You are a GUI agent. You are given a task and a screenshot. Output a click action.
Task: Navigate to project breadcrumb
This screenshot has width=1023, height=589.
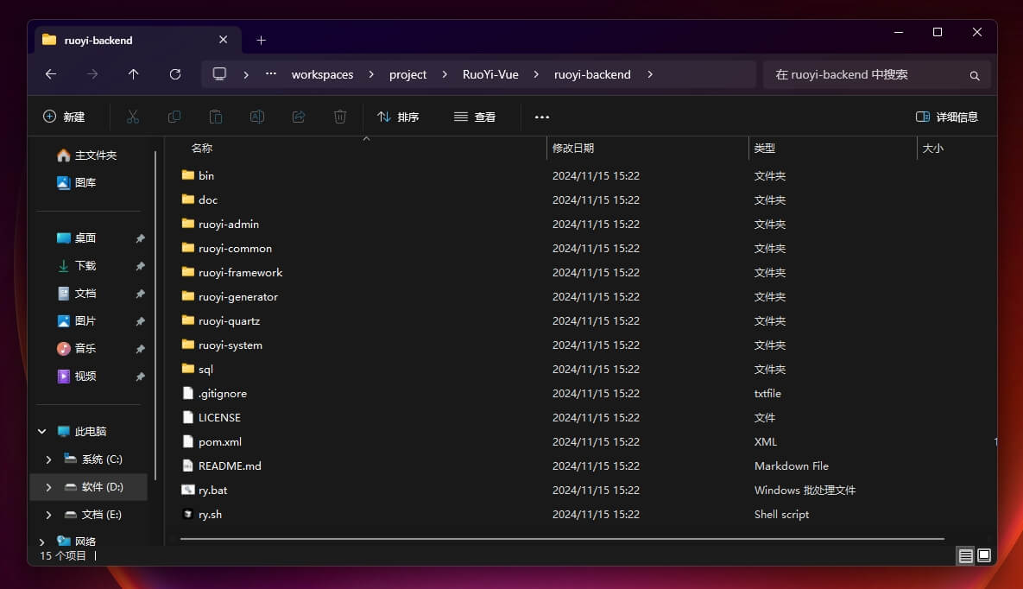pos(407,74)
